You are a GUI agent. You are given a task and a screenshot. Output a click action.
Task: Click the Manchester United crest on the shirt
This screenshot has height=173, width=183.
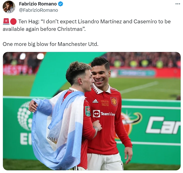tap(114, 102)
